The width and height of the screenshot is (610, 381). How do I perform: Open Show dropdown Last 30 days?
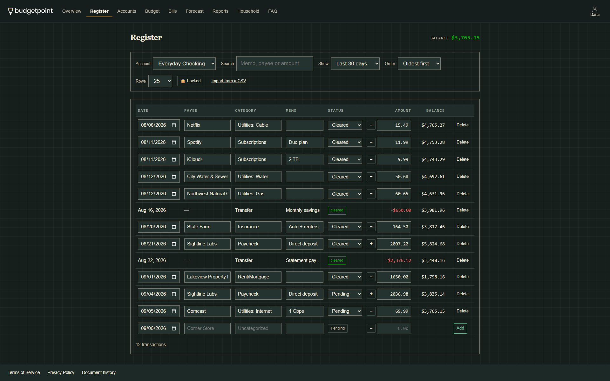(x=355, y=63)
